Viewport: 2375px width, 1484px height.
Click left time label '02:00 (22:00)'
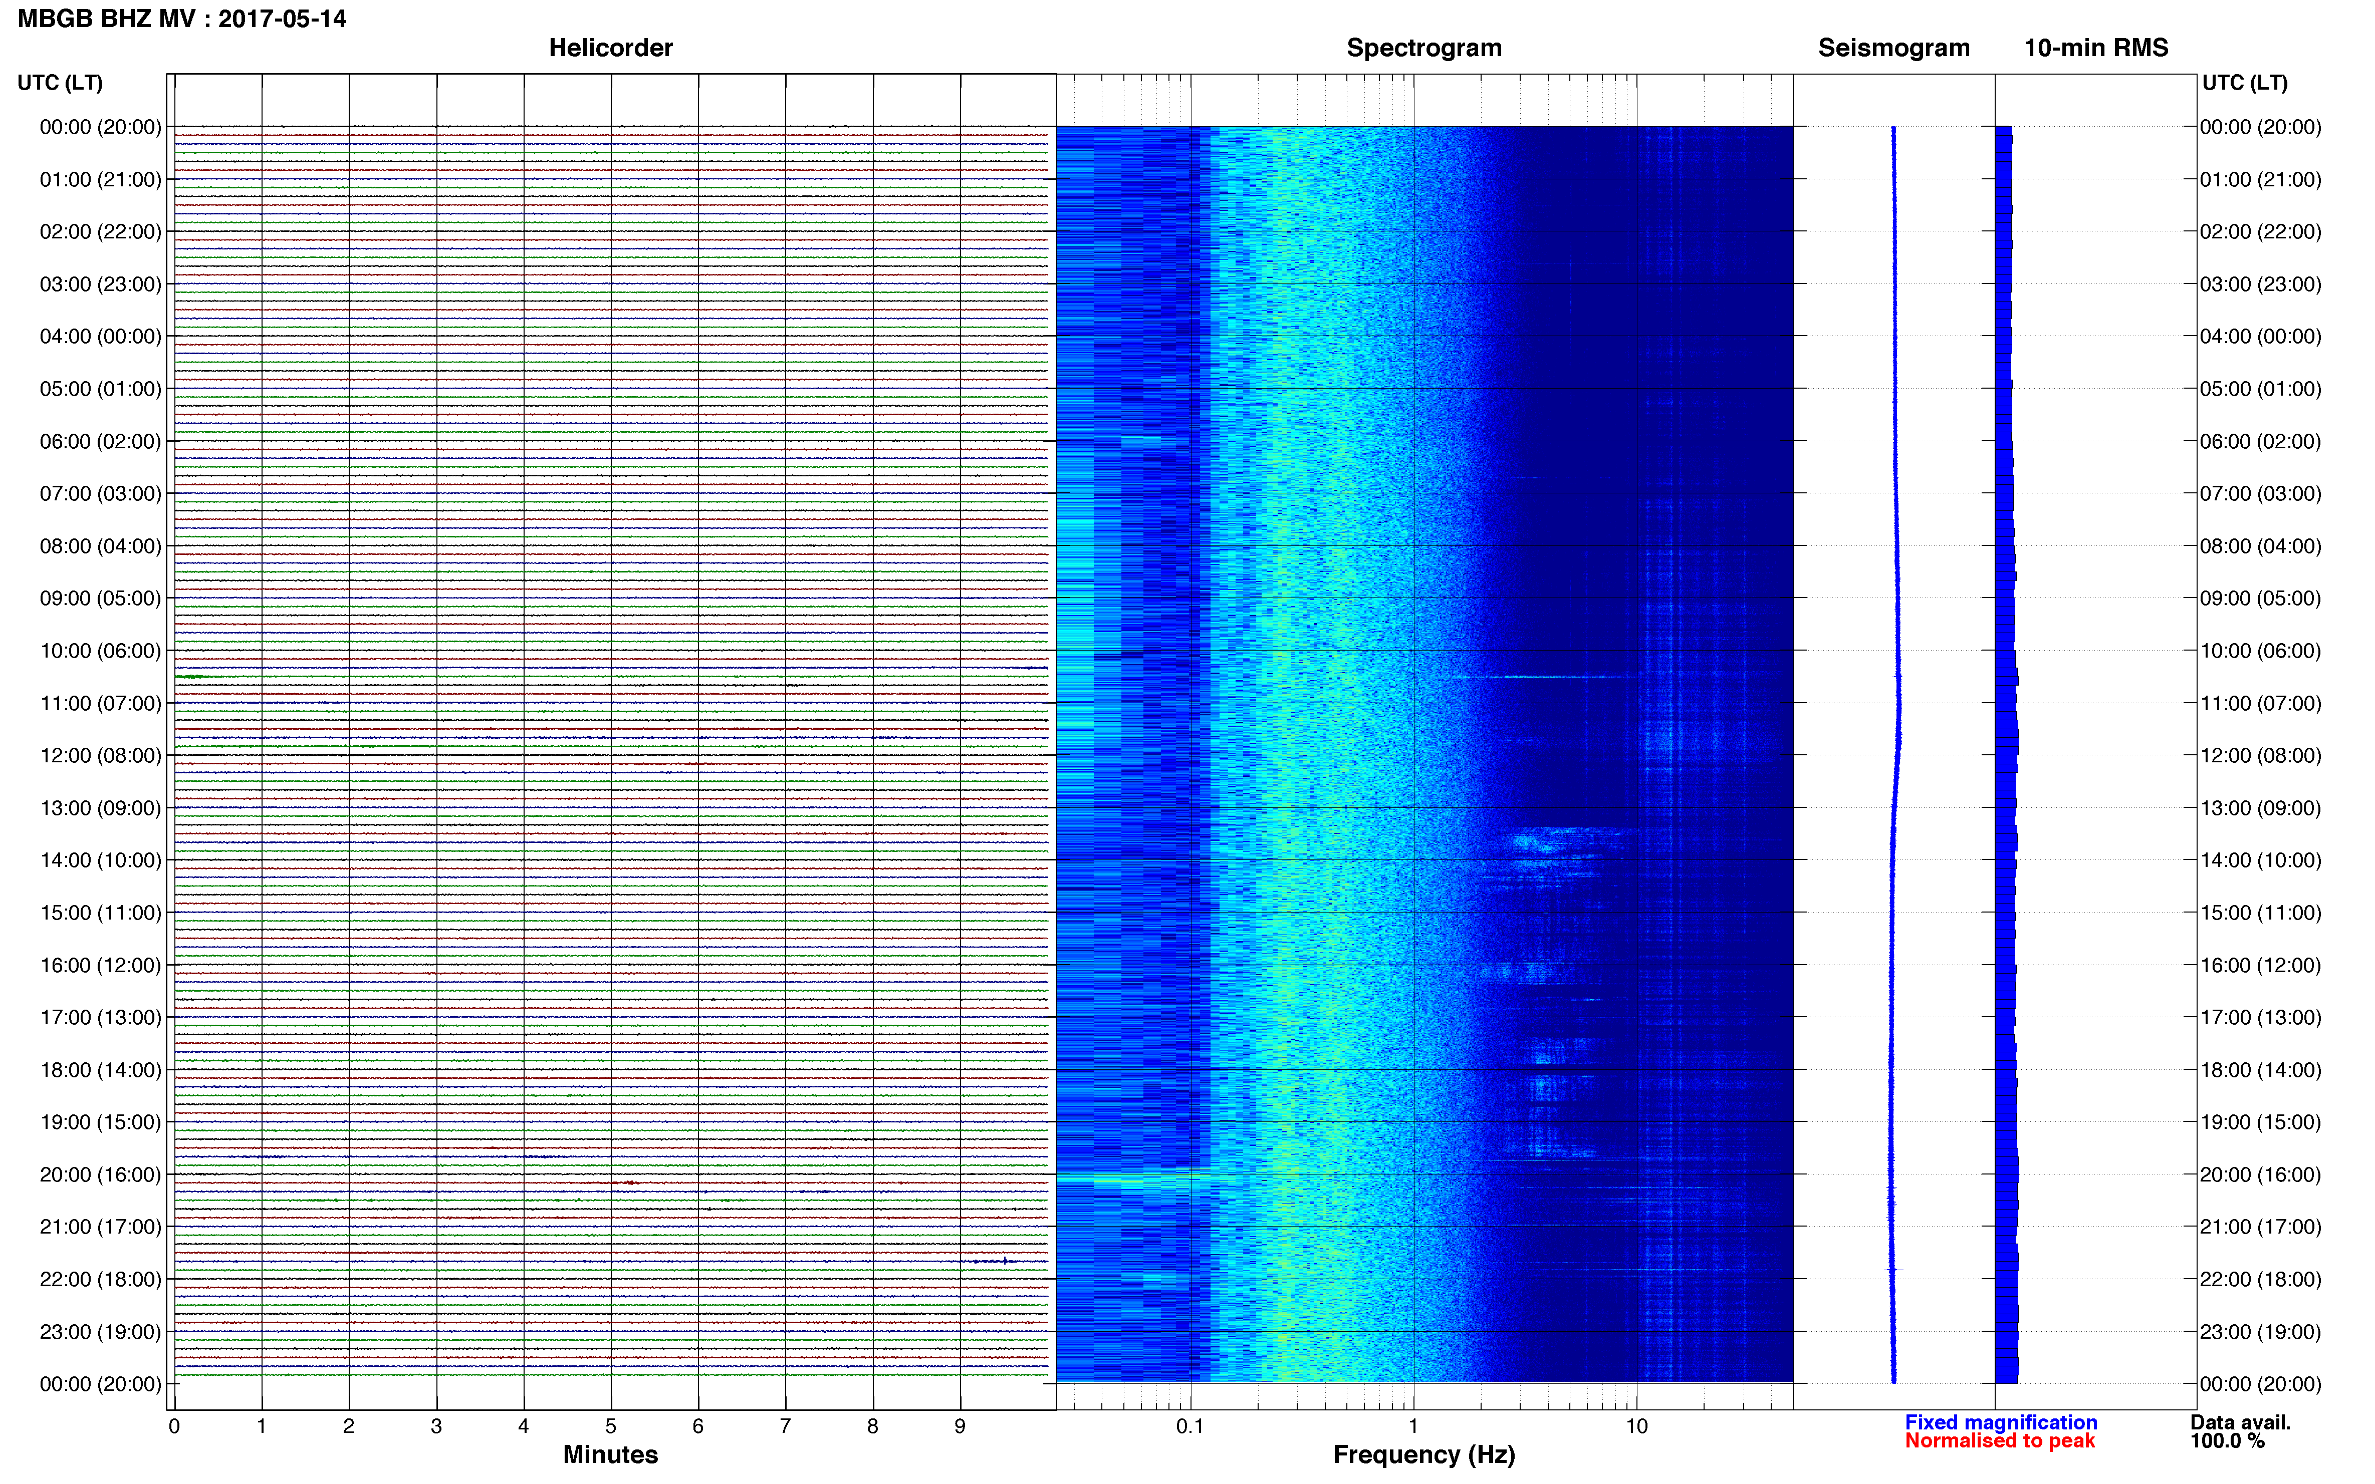point(100,231)
